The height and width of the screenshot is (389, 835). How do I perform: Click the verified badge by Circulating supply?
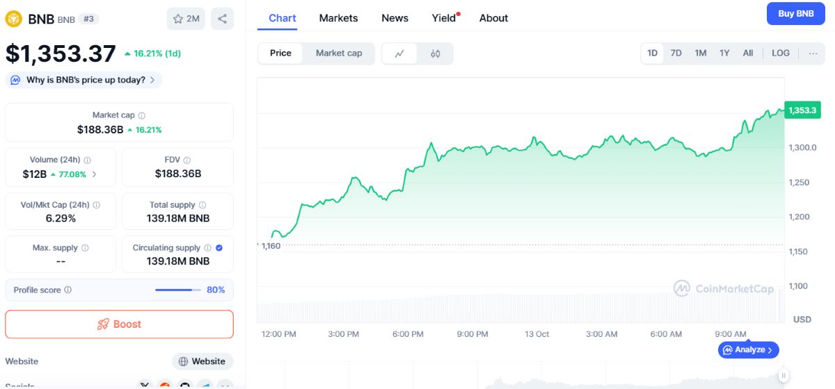click(219, 248)
